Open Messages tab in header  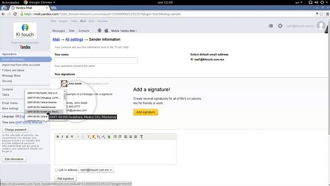[59, 31]
